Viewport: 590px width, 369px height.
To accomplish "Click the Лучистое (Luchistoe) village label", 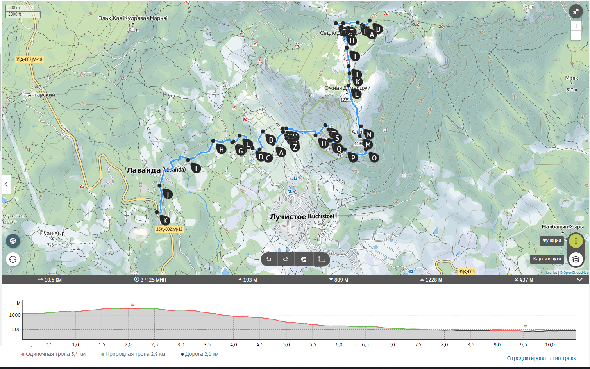I will (302, 216).
